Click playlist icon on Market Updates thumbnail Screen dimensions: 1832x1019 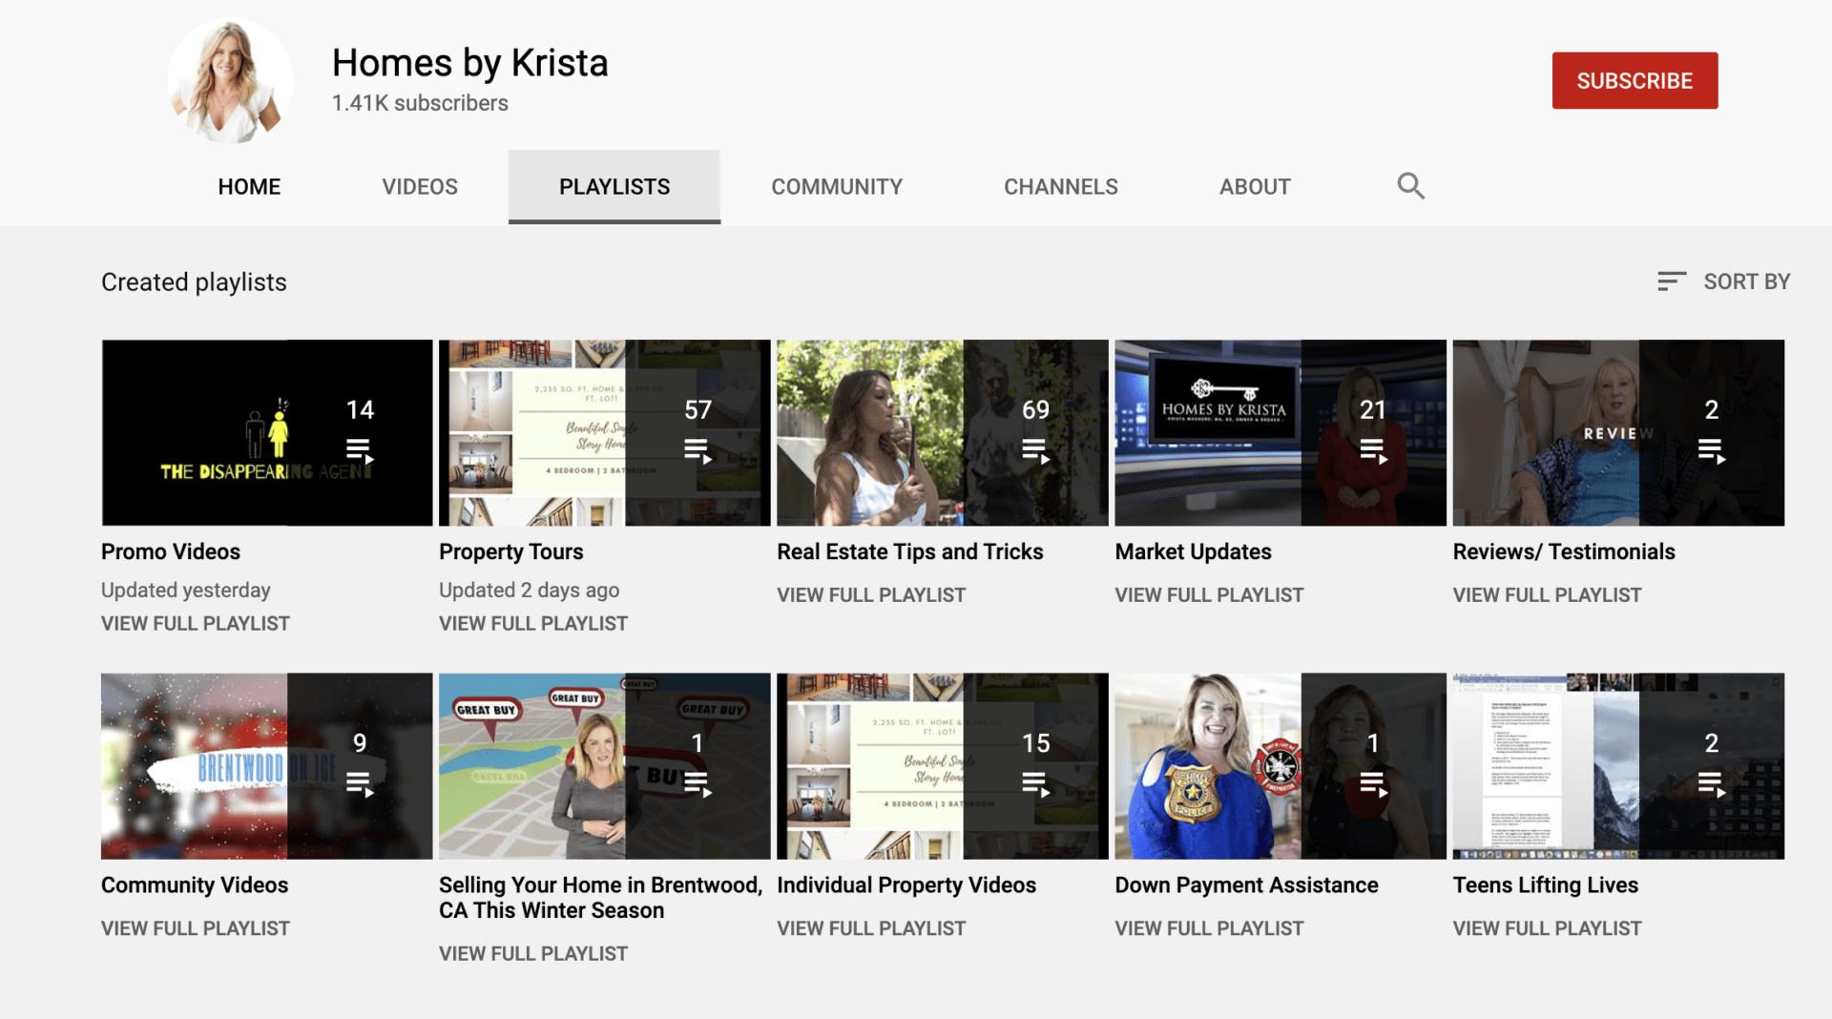(1373, 450)
